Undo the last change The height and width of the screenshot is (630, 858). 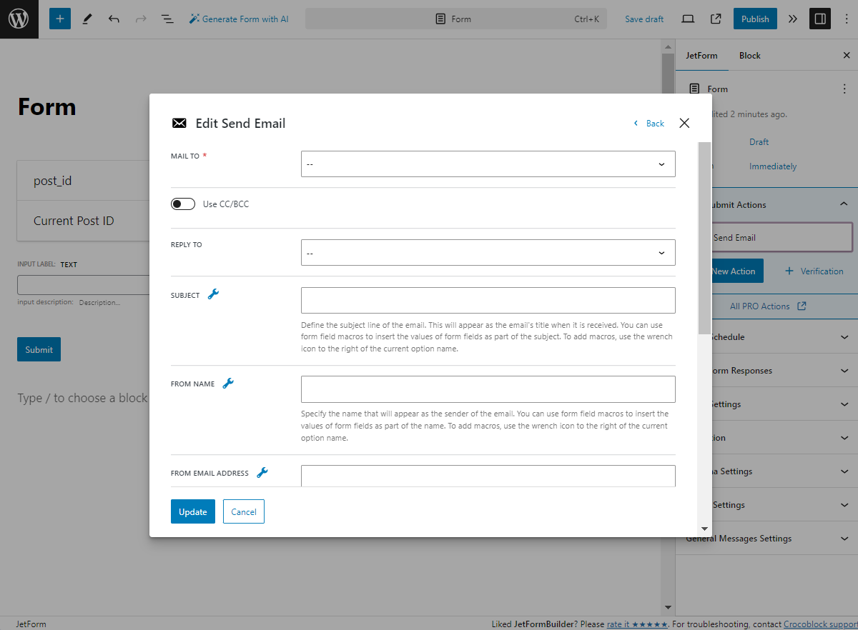[x=114, y=19]
